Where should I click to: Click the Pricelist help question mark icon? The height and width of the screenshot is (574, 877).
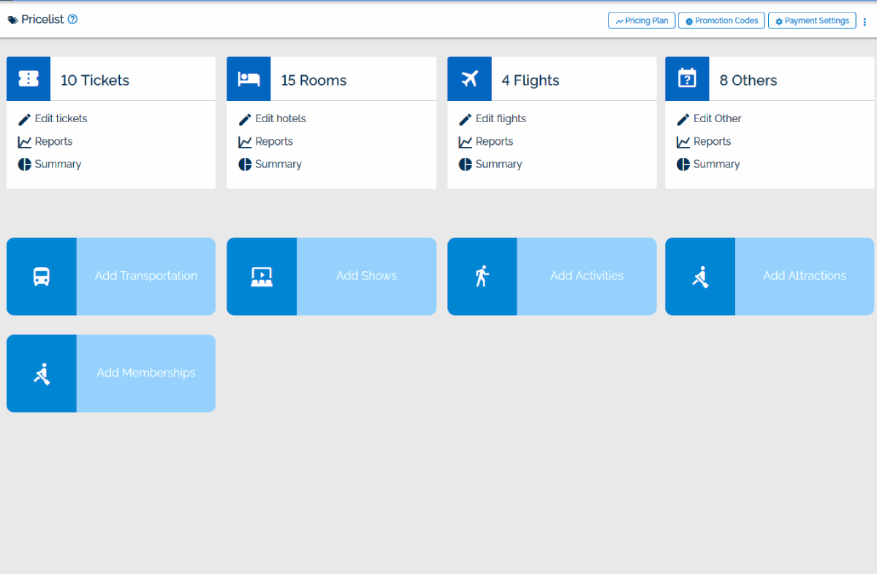pos(72,20)
